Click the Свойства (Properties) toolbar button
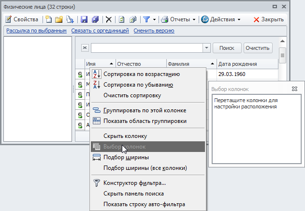305x211 pixels. point(22,19)
